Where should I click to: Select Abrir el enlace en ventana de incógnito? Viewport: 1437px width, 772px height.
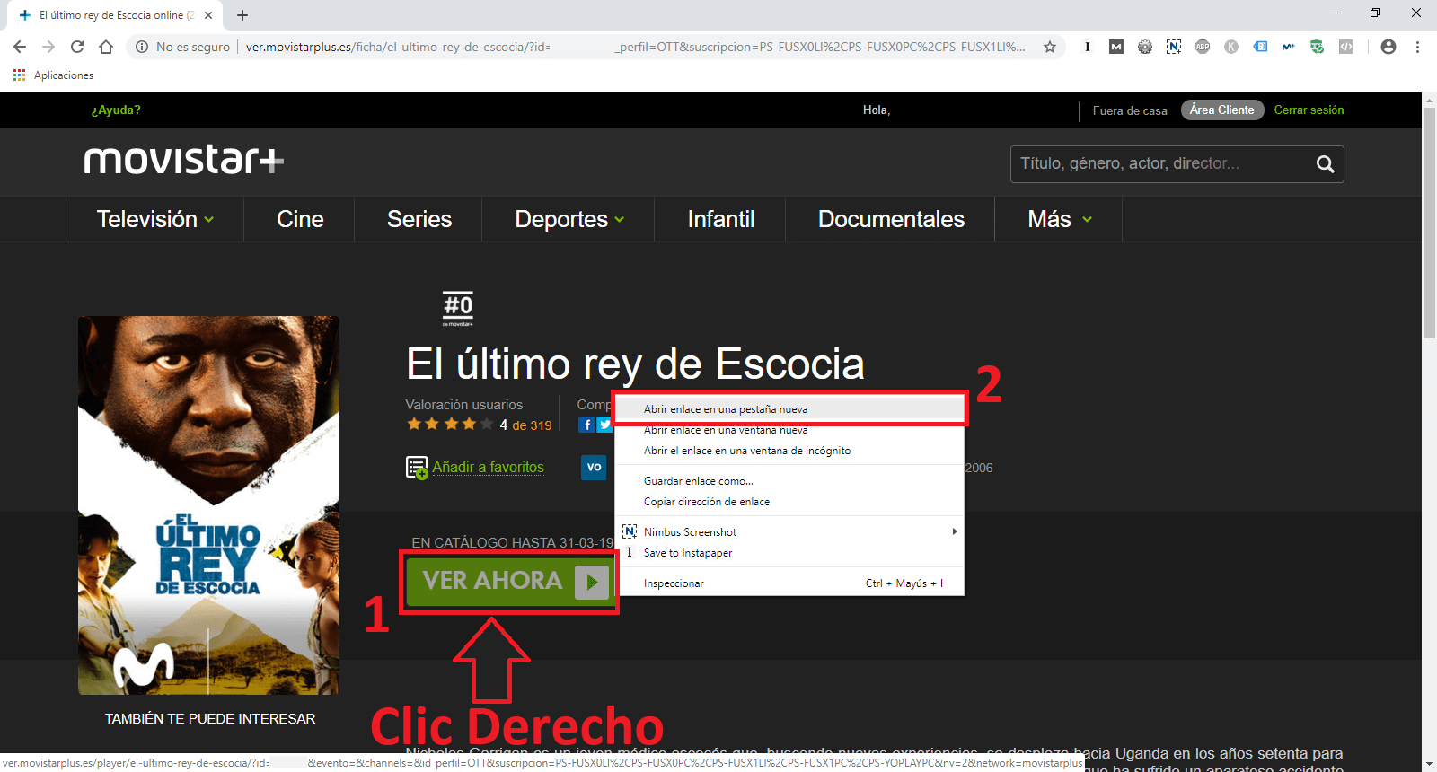[789, 451]
